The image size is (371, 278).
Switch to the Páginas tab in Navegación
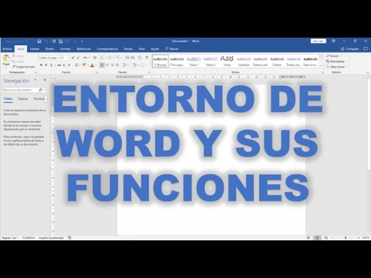pos(23,99)
